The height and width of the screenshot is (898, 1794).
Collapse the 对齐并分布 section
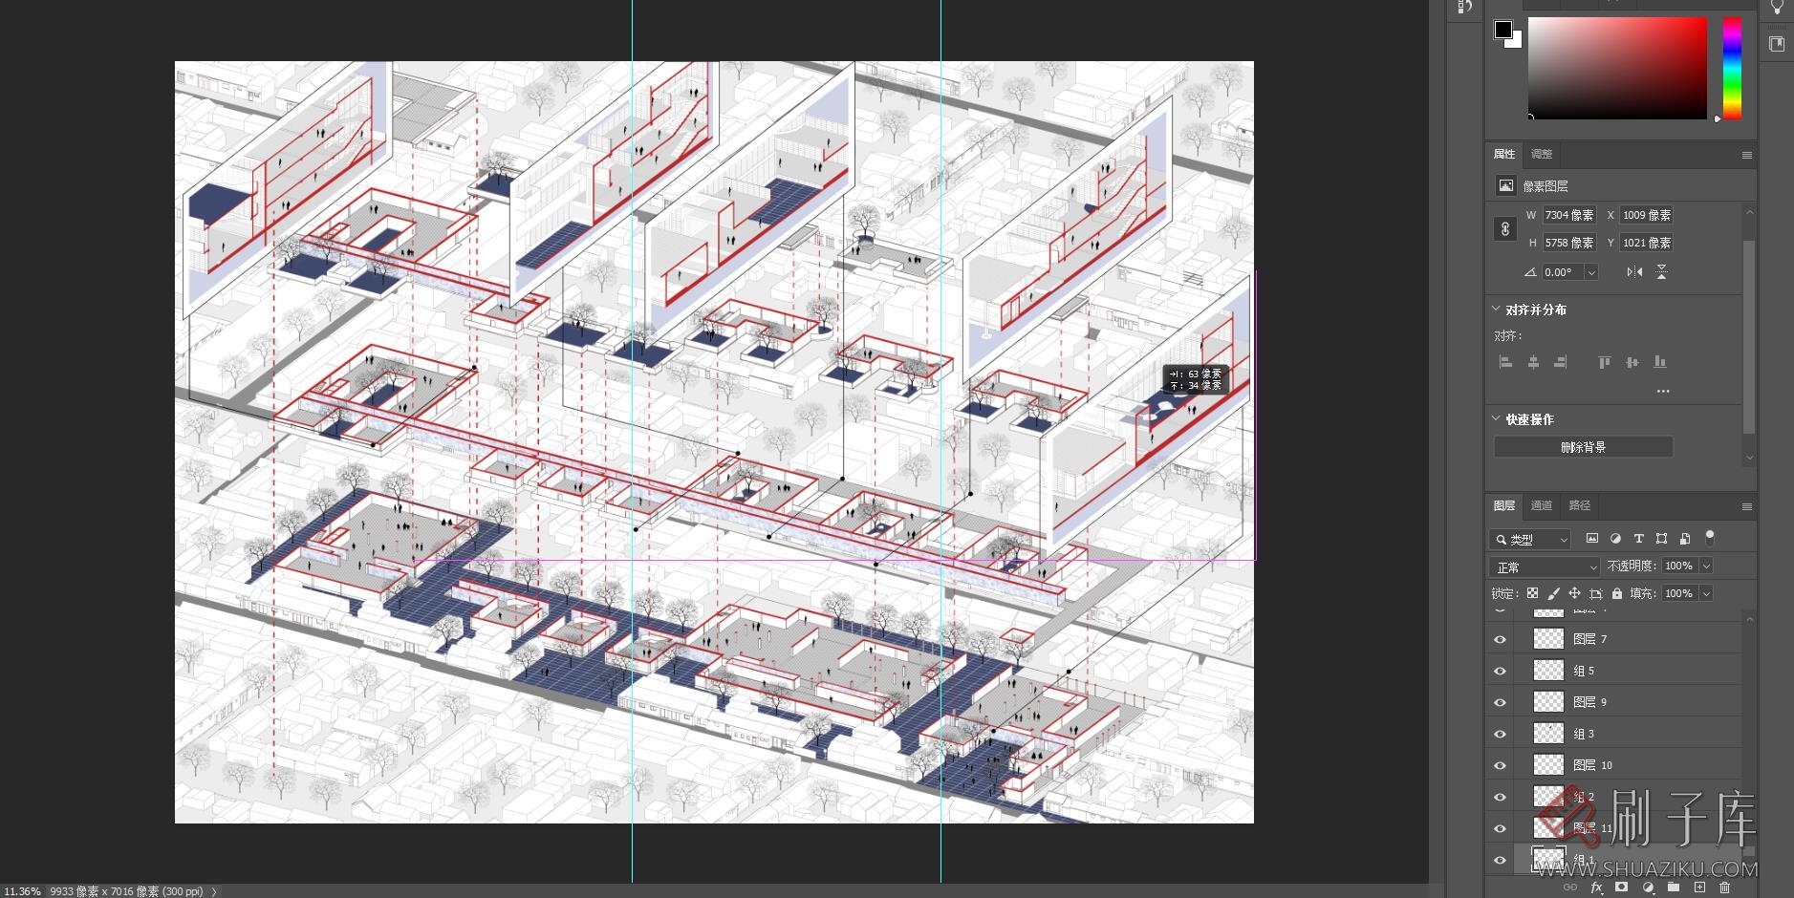[x=1496, y=310]
